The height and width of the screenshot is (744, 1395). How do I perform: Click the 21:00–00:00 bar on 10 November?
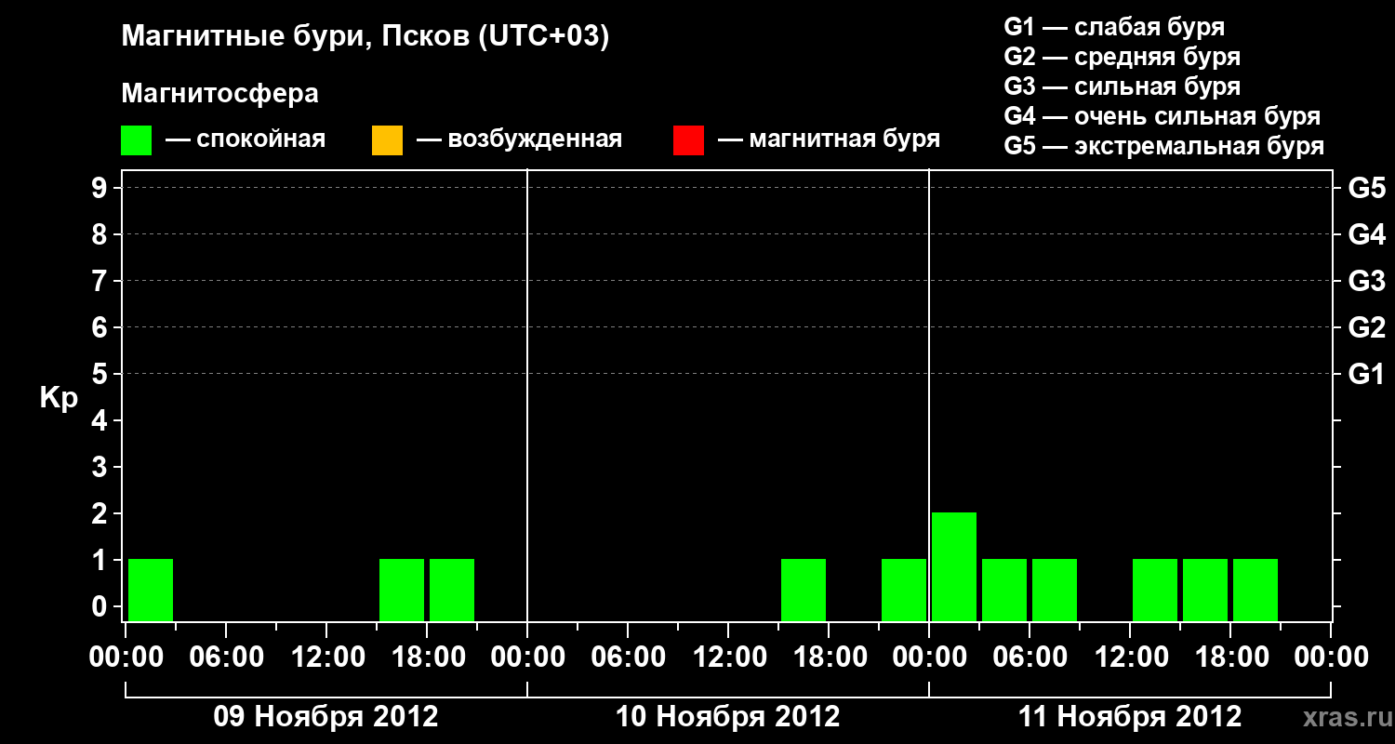904,590
